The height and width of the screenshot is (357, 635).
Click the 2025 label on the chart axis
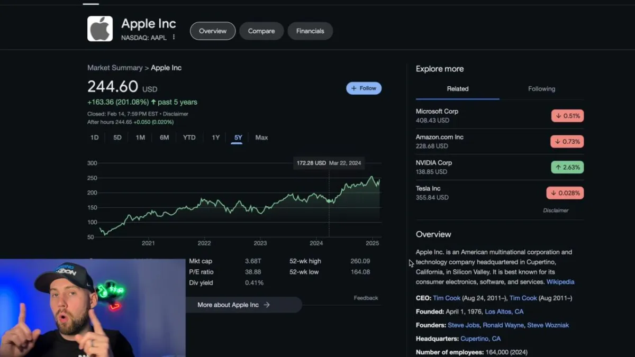click(373, 243)
